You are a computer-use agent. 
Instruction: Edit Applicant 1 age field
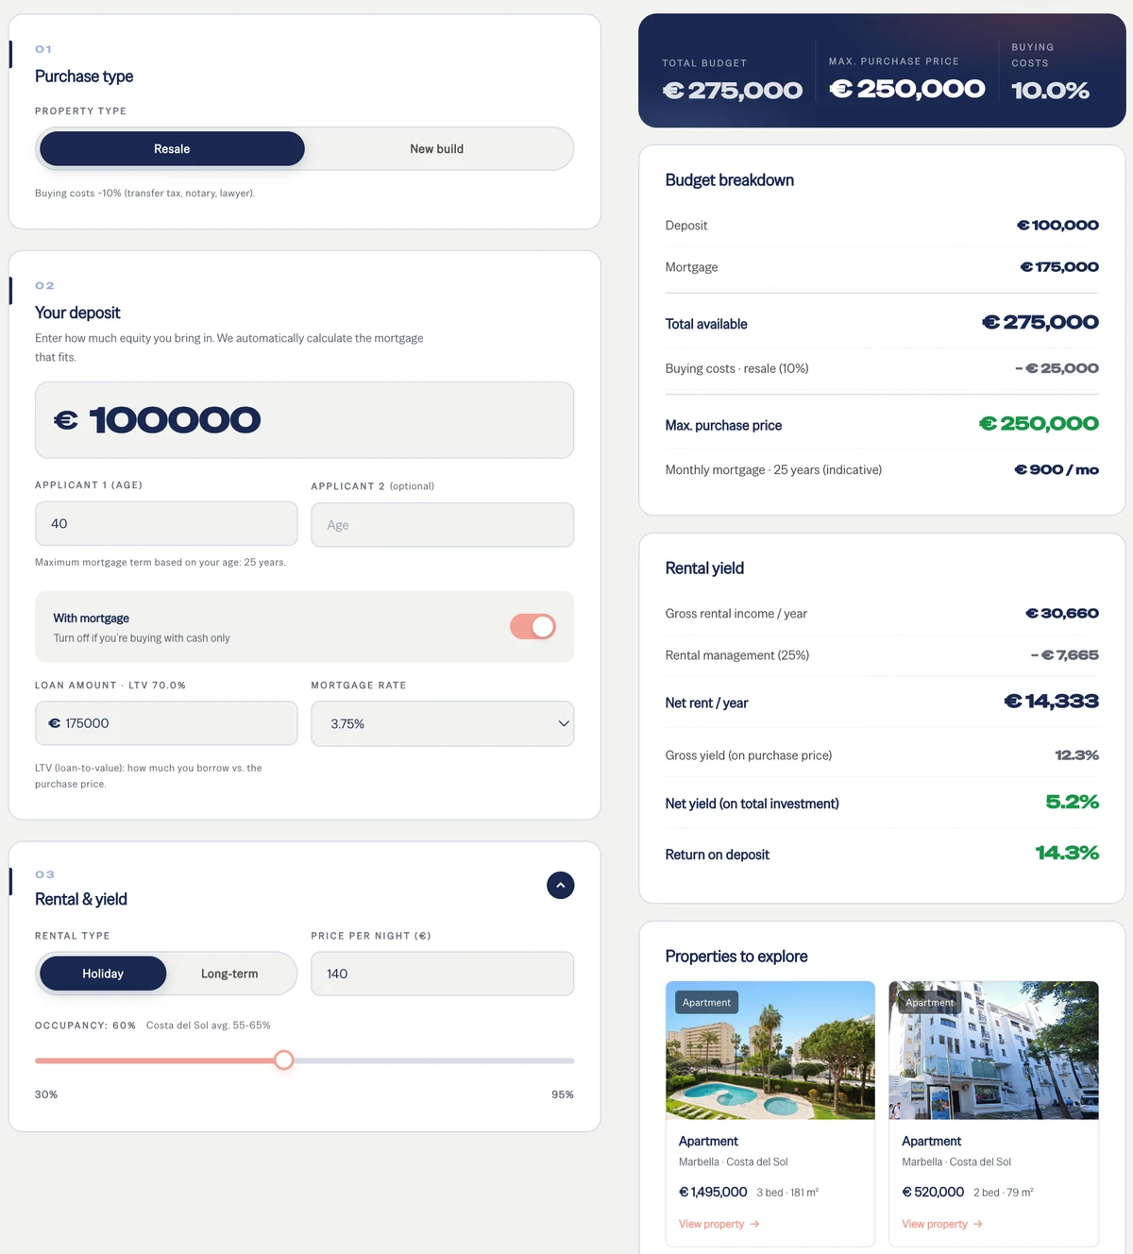(166, 523)
